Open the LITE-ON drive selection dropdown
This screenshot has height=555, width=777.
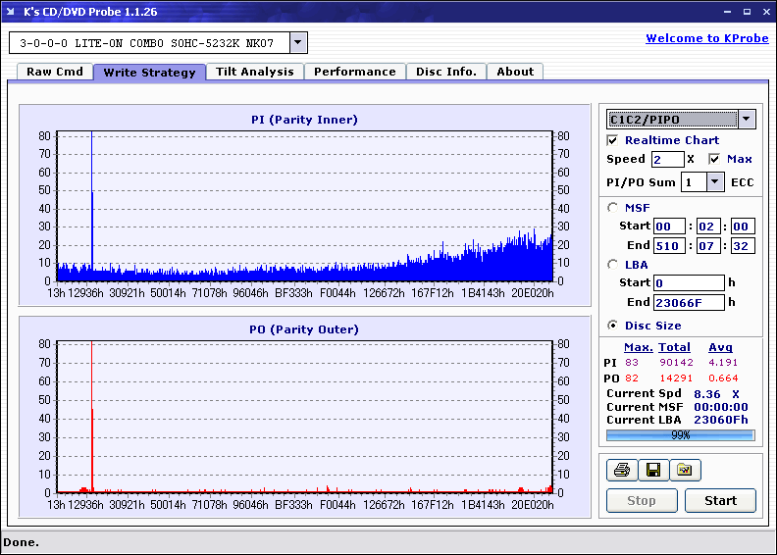299,43
